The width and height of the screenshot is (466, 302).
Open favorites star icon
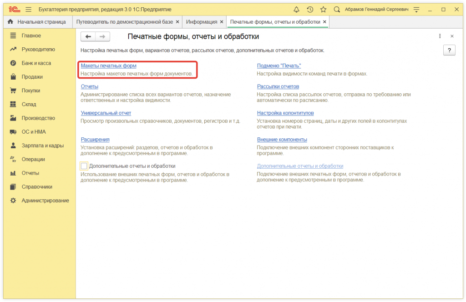pyautogui.click(x=323, y=10)
